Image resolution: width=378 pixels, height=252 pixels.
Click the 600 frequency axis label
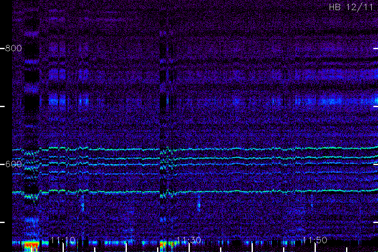[x=13, y=164]
